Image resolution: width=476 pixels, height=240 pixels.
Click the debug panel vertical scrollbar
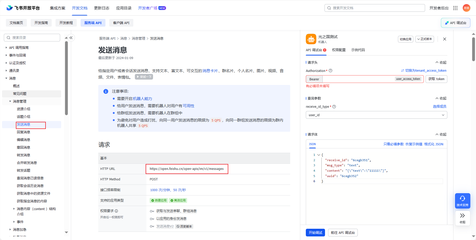tap(473, 49)
